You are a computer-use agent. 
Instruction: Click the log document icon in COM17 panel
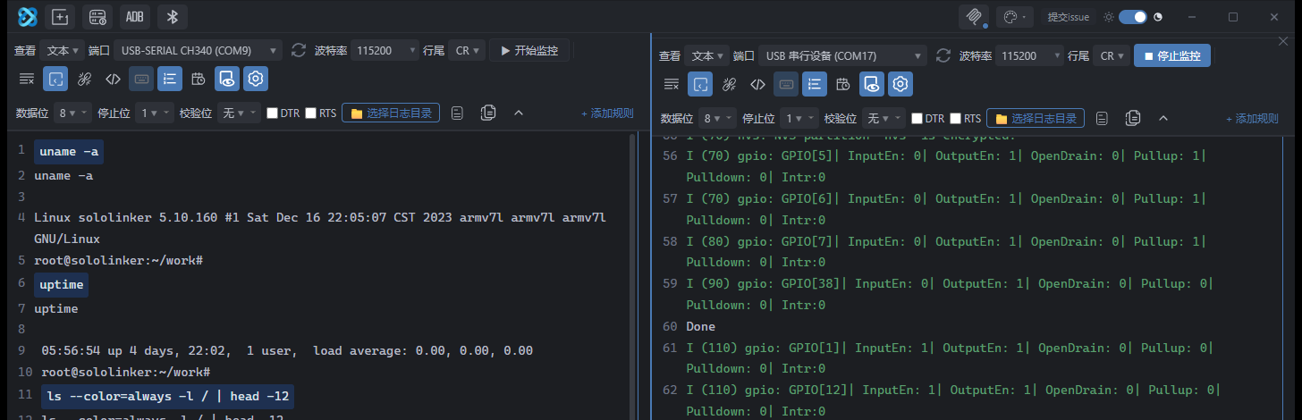(1103, 118)
